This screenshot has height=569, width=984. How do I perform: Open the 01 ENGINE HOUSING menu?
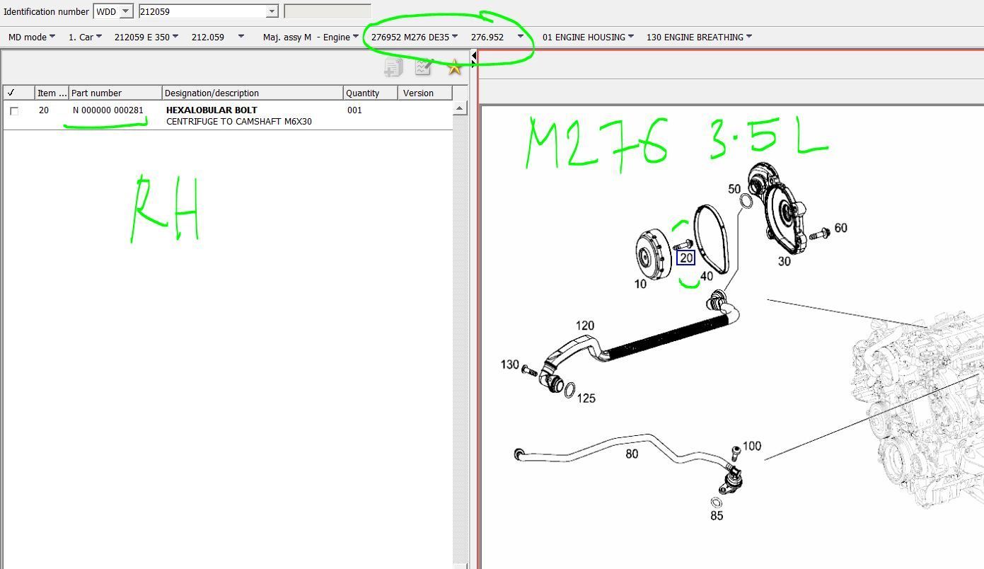[x=587, y=37]
